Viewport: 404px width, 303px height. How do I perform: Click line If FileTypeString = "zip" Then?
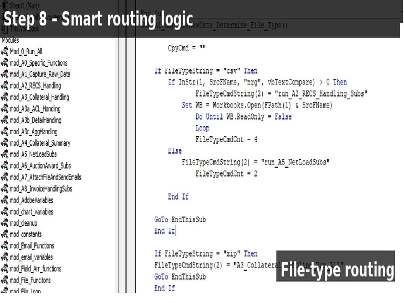pyautogui.click(x=206, y=254)
